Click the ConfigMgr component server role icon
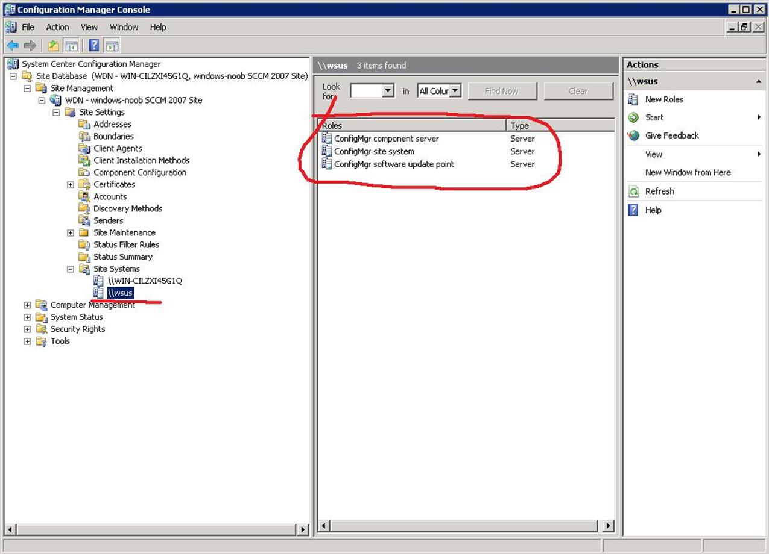 point(326,138)
